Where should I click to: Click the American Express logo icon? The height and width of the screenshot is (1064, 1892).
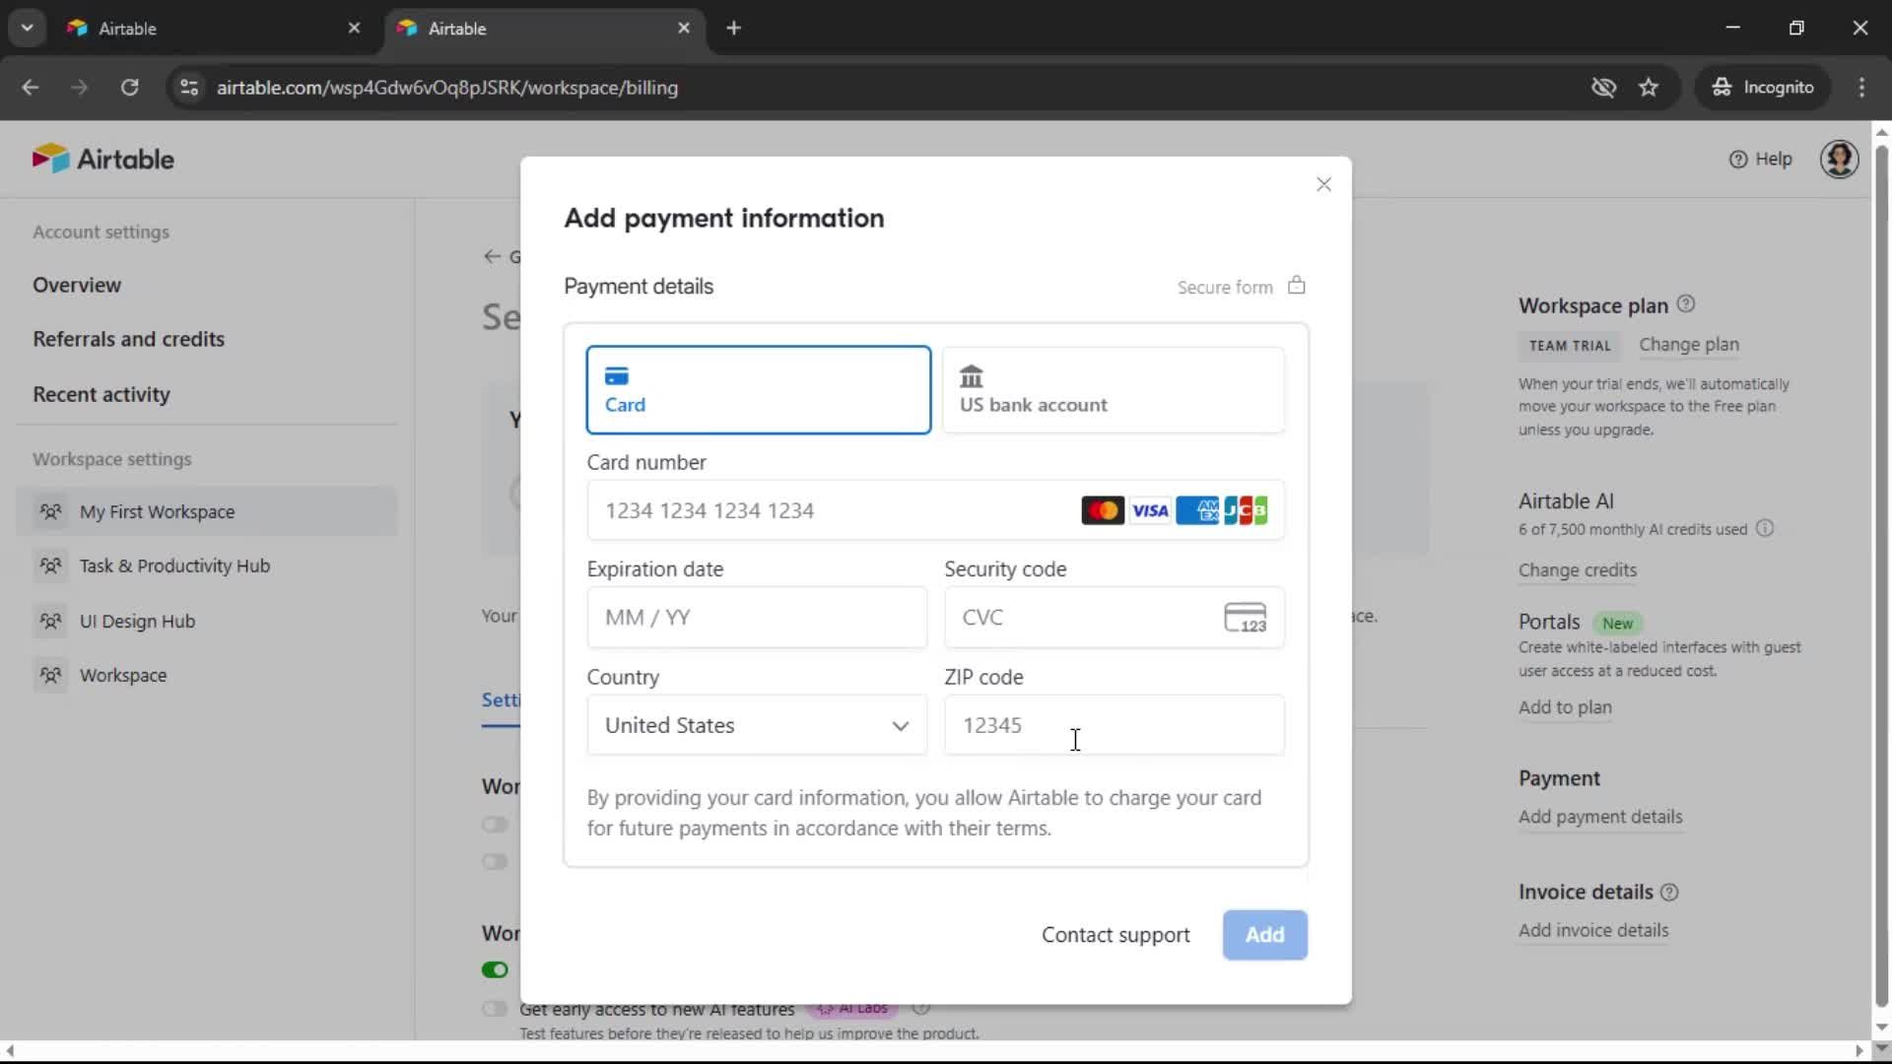pyautogui.click(x=1197, y=510)
